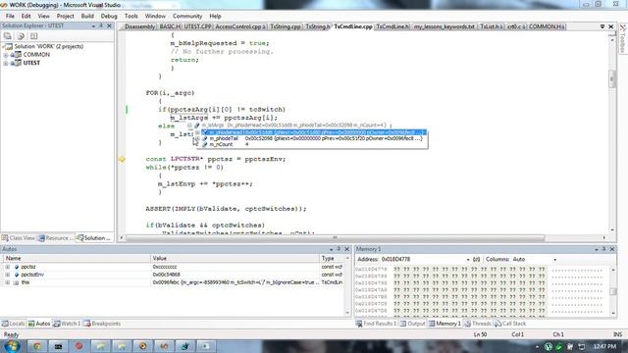
Task: Click the Value column header in Autos
Action: click(x=235, y=259)
